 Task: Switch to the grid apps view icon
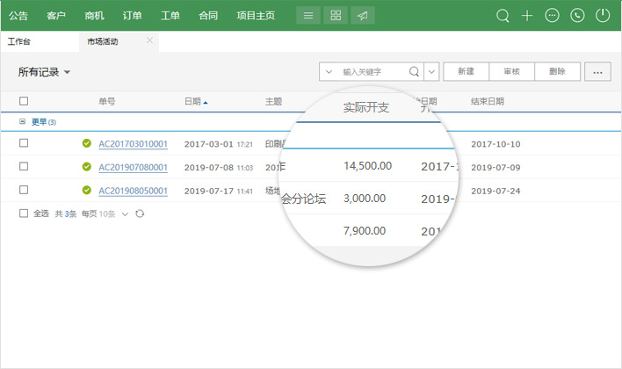pyautogui.click(x=335, y=16)
